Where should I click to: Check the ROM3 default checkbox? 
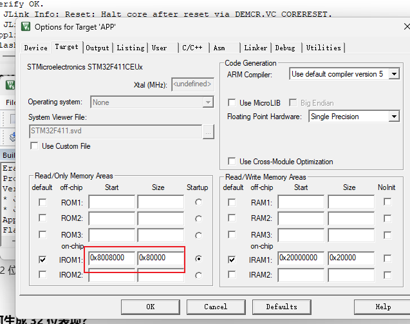[42, 234]
